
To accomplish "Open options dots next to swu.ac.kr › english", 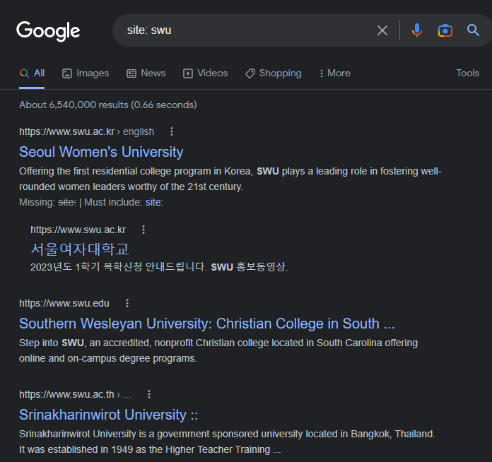I will [172, 131].
